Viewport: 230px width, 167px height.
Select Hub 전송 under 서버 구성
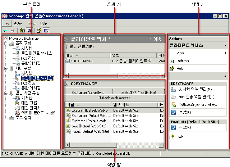coord(28,83)
